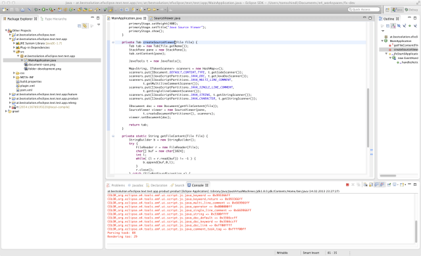Click the Run External Tools toolbar icon
This screenshot has height=256, width=421.
pos(51,10)
